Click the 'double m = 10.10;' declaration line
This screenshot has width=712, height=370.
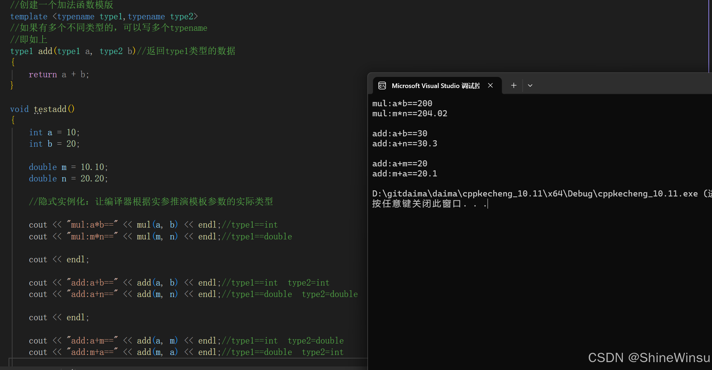[68, 167]
